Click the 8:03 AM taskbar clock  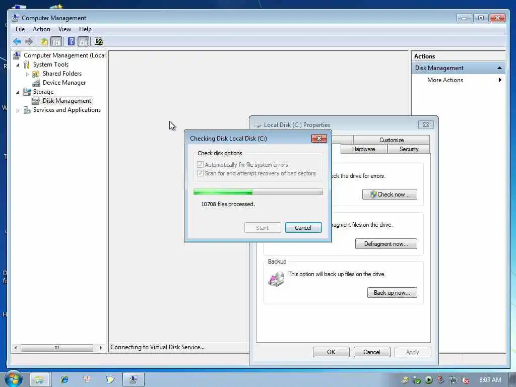click(x=490, y=380)
